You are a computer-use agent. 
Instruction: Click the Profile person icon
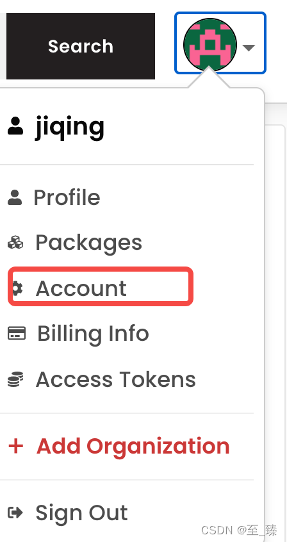[x=15, y=197]
